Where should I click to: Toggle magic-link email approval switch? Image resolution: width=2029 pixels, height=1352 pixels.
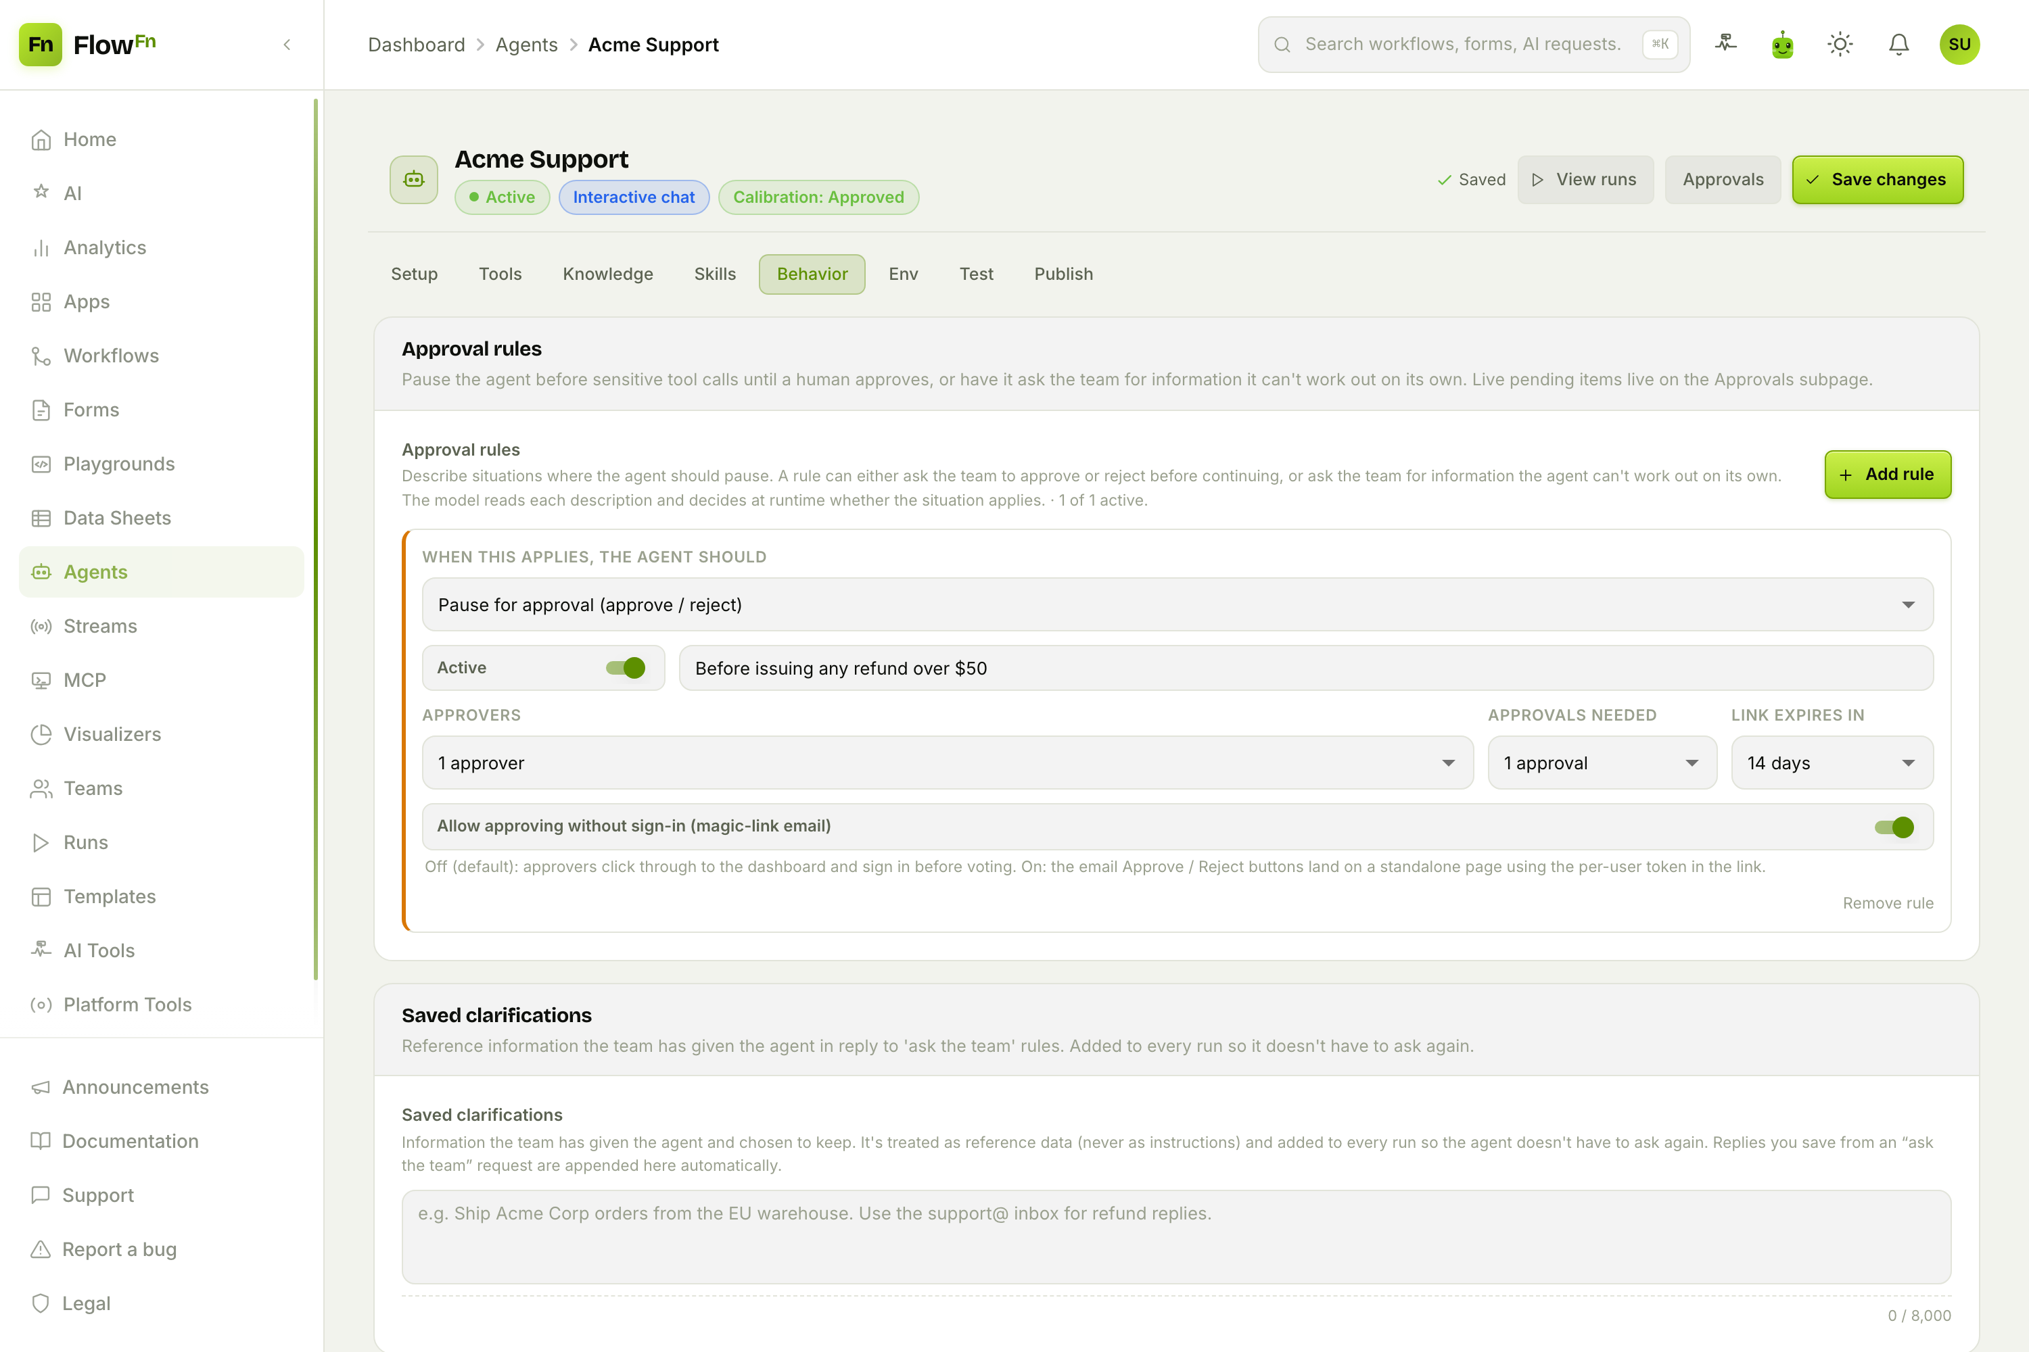click(1894, 827)
